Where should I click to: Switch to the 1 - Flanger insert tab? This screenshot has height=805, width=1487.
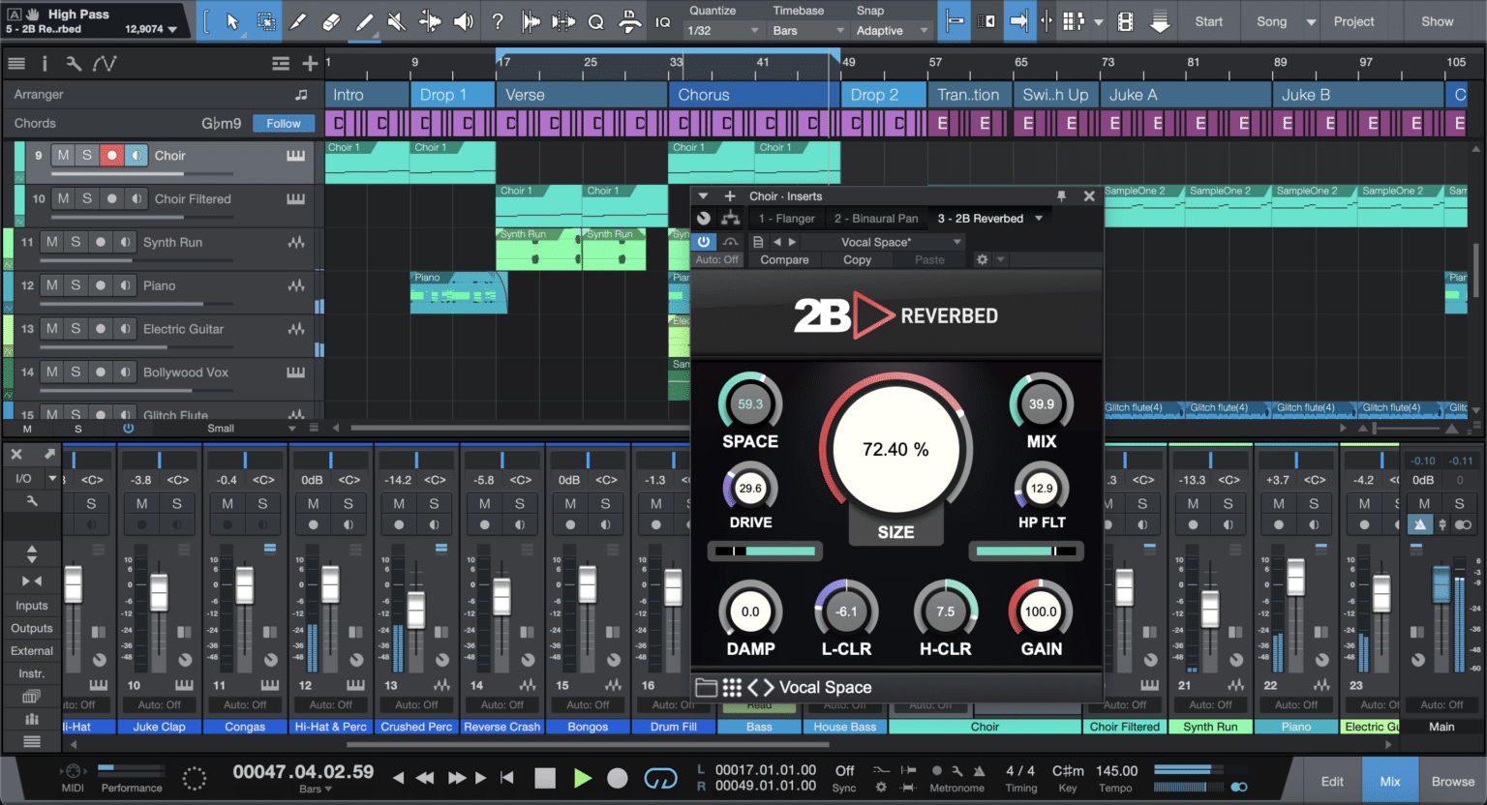[x=786, y=218]
